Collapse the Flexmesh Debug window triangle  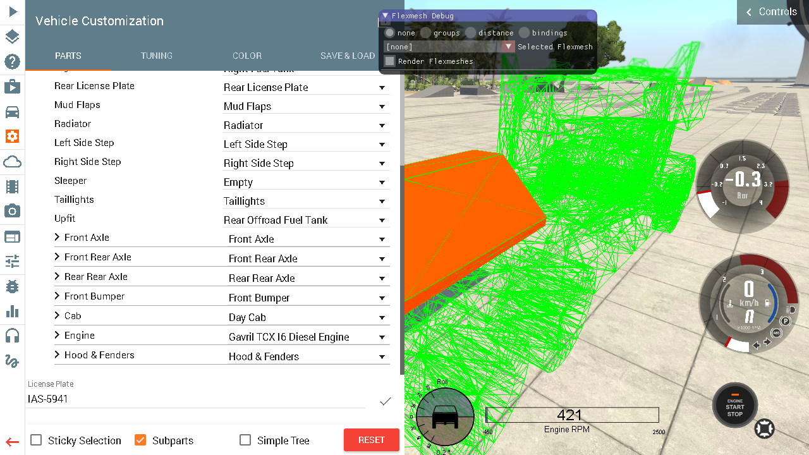tap(386, 16)
